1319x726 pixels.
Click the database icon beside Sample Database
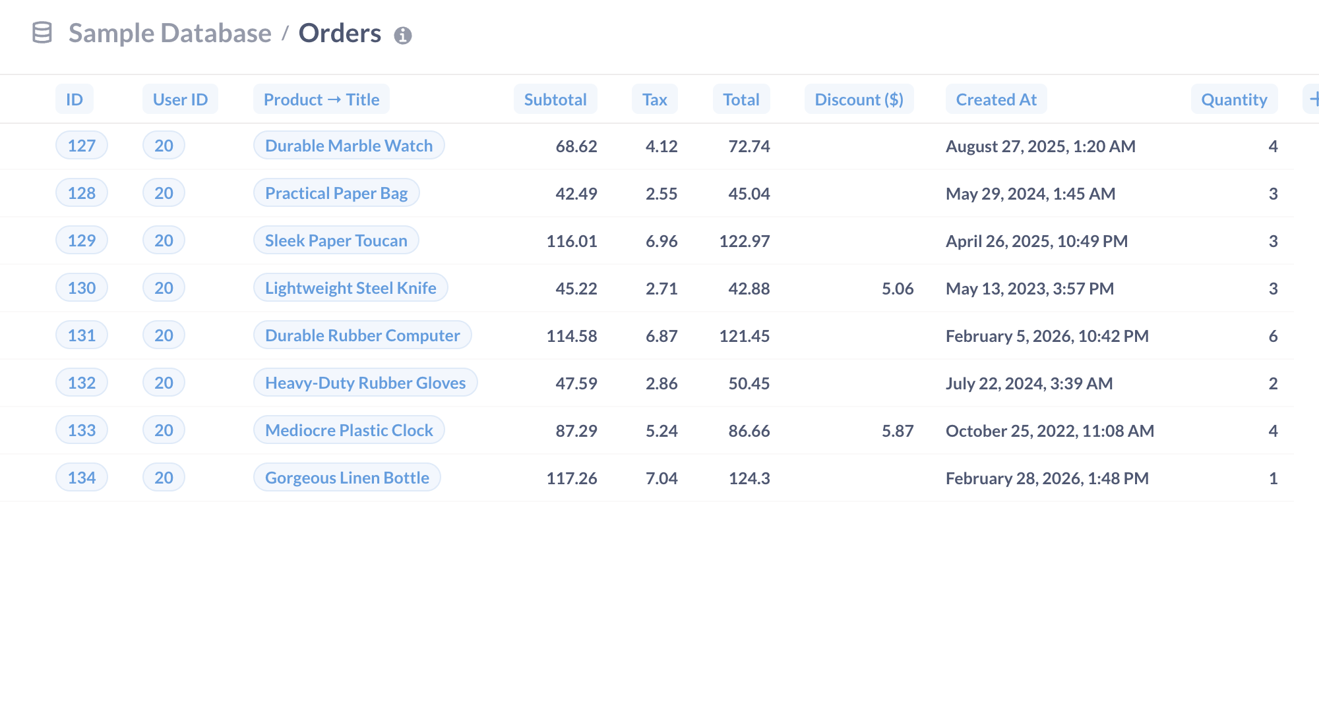42,33
